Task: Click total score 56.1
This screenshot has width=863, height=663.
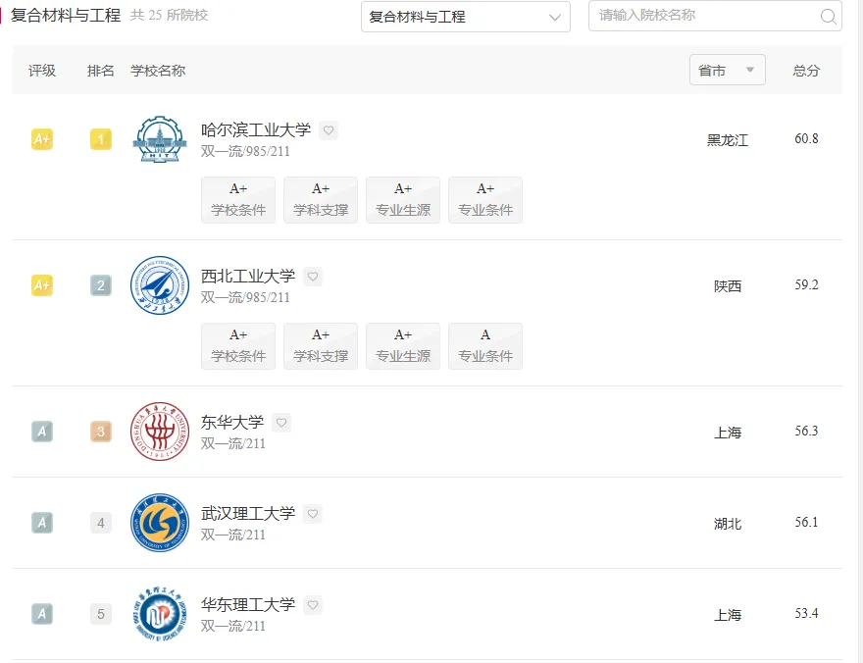Action: click(x=806, y=522)
